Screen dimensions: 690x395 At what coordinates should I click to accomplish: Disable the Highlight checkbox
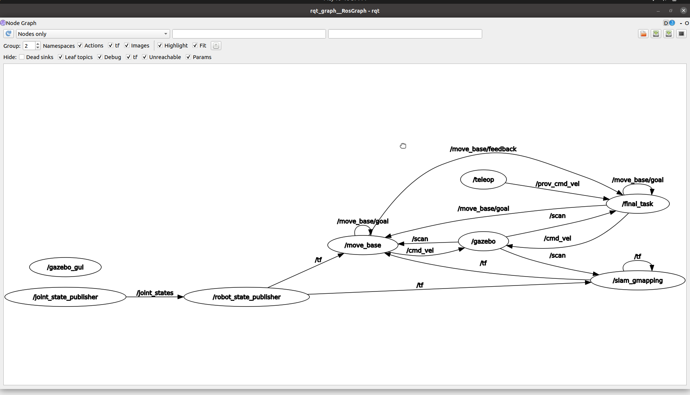[x=160, y=45]
